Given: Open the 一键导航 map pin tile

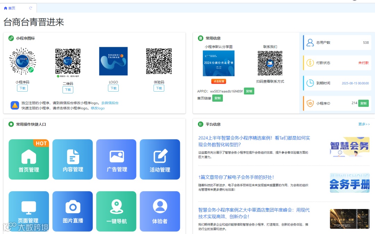Looking at the screenshot, I should (116, 211).
